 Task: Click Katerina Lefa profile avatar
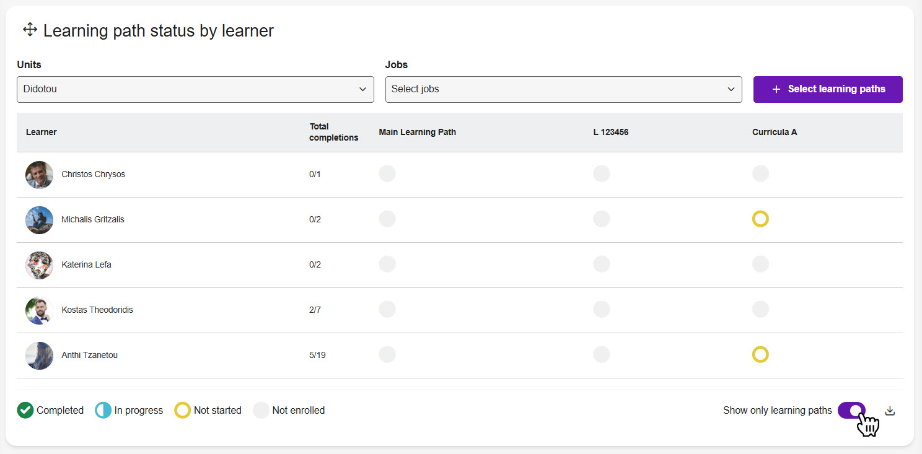click(39, 265)
